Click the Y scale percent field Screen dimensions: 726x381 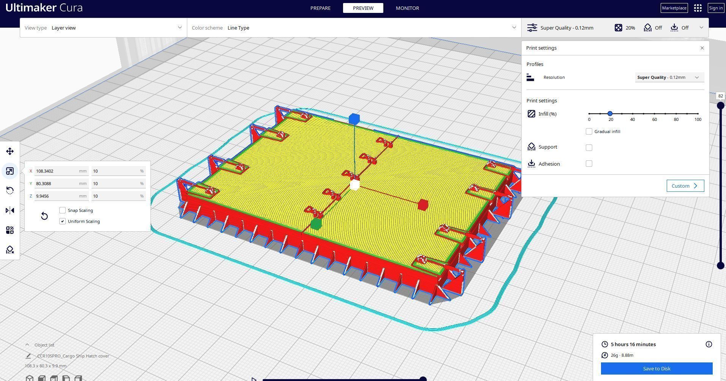[x=119, y=183]
